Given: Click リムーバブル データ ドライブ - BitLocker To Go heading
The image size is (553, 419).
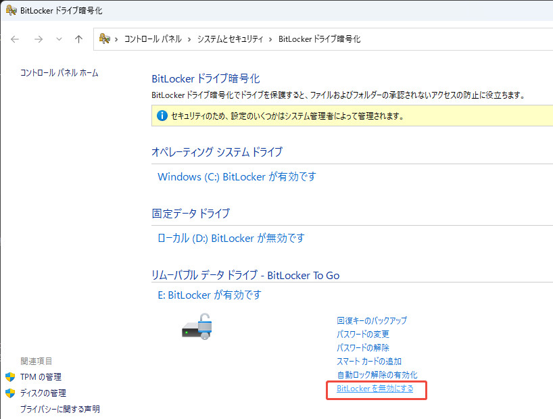Looking at the screenshot, I should [x=245, y=275].
